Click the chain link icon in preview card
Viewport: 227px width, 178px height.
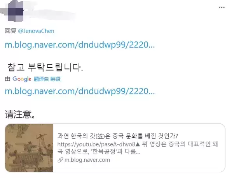(60, 160)
